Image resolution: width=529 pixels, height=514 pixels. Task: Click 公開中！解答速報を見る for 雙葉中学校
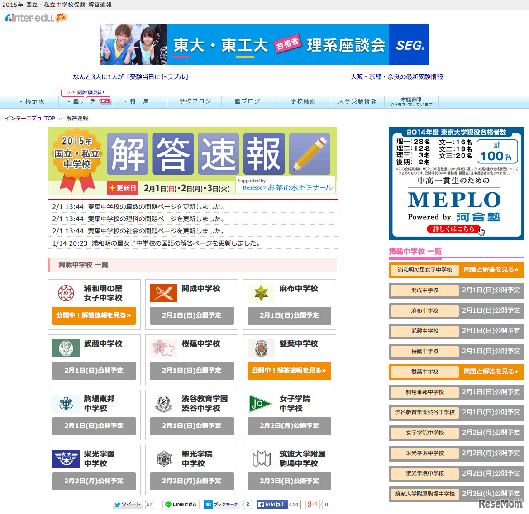[x=289, y=371]
